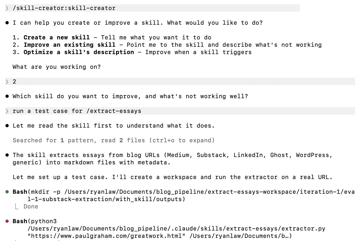This screenshot has height=241, width=355.
Task: Click the "Done" output under the mkdir command
Action: coord(31,207)
